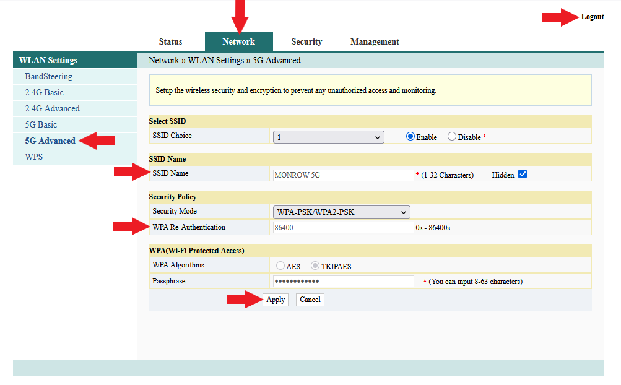621x385 pixels.
Task: Click the 'SSID Choice' row label
Action: [x=172, y=136]
